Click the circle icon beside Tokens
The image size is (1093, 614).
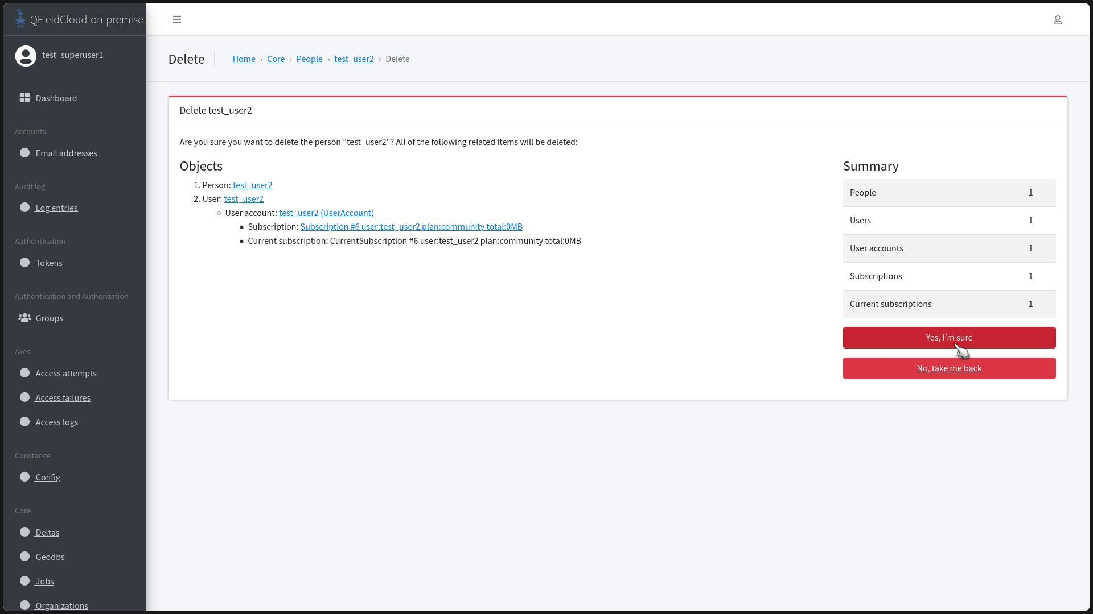[24, 263]
